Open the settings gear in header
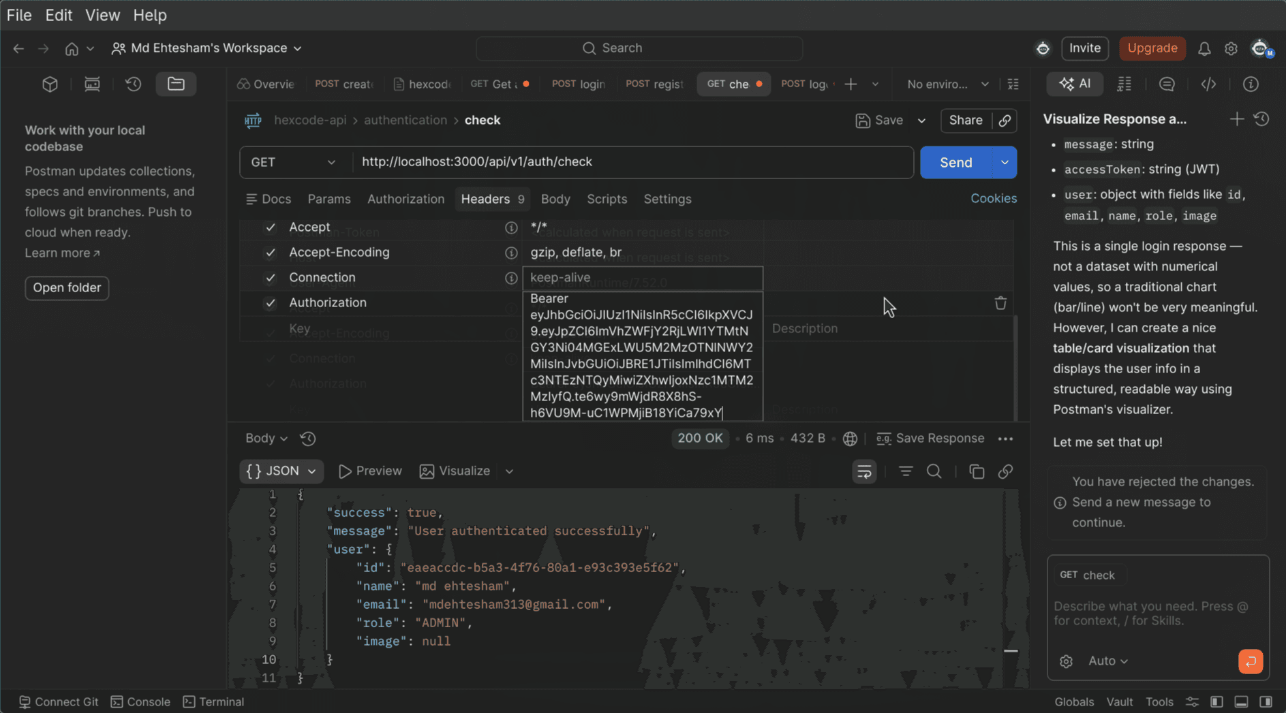Image resolution: width=1286 pixels, height=713 pixels. (1231, 48)
